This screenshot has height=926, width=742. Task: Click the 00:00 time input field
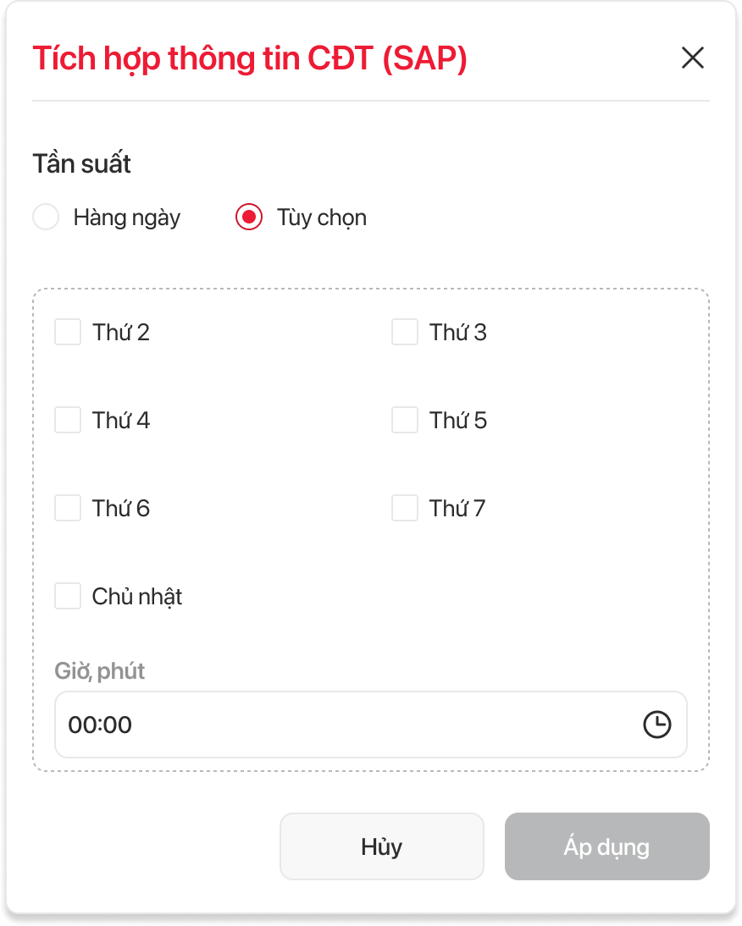(339, 725)
